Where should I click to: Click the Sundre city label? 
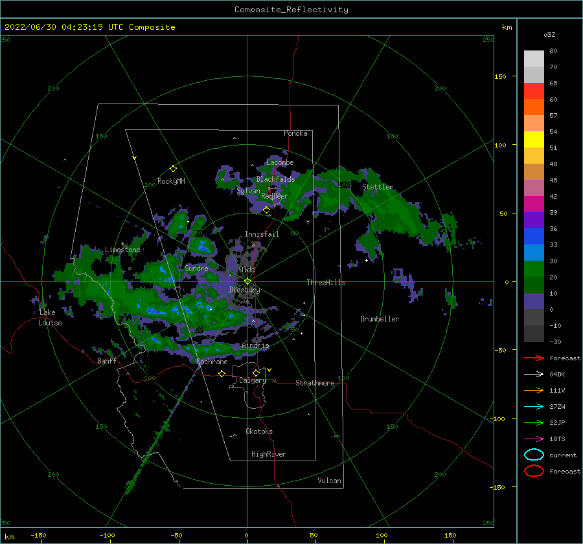click(x=196, y=268)
